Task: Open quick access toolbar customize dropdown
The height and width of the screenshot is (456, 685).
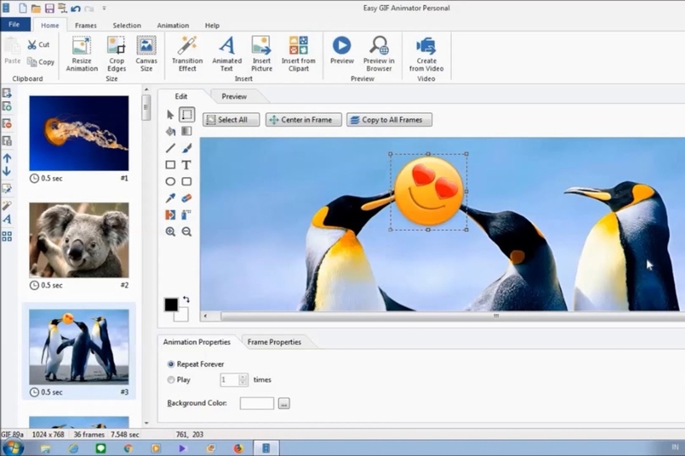Action: pos(104,9)
